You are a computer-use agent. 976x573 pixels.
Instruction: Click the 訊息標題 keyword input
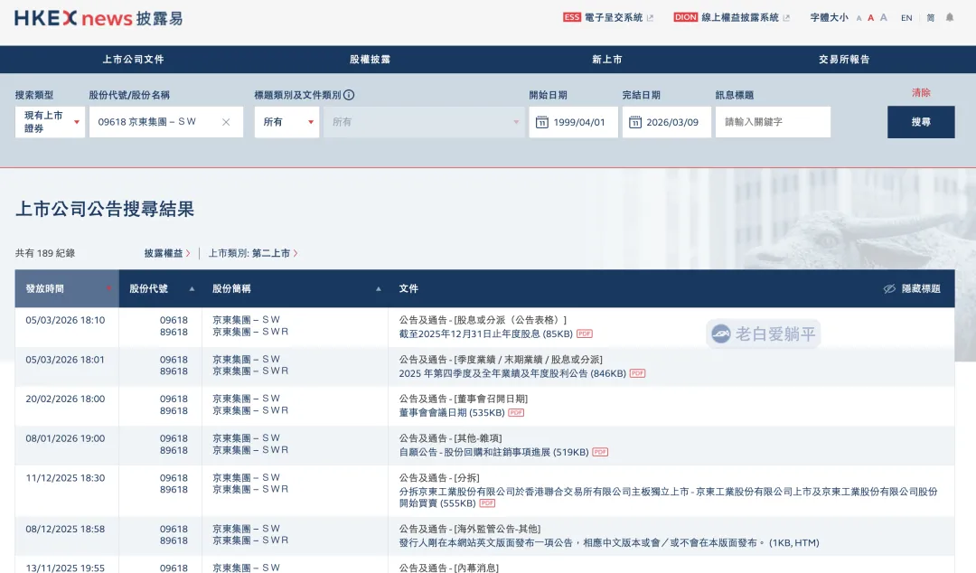tap(773, 122)
